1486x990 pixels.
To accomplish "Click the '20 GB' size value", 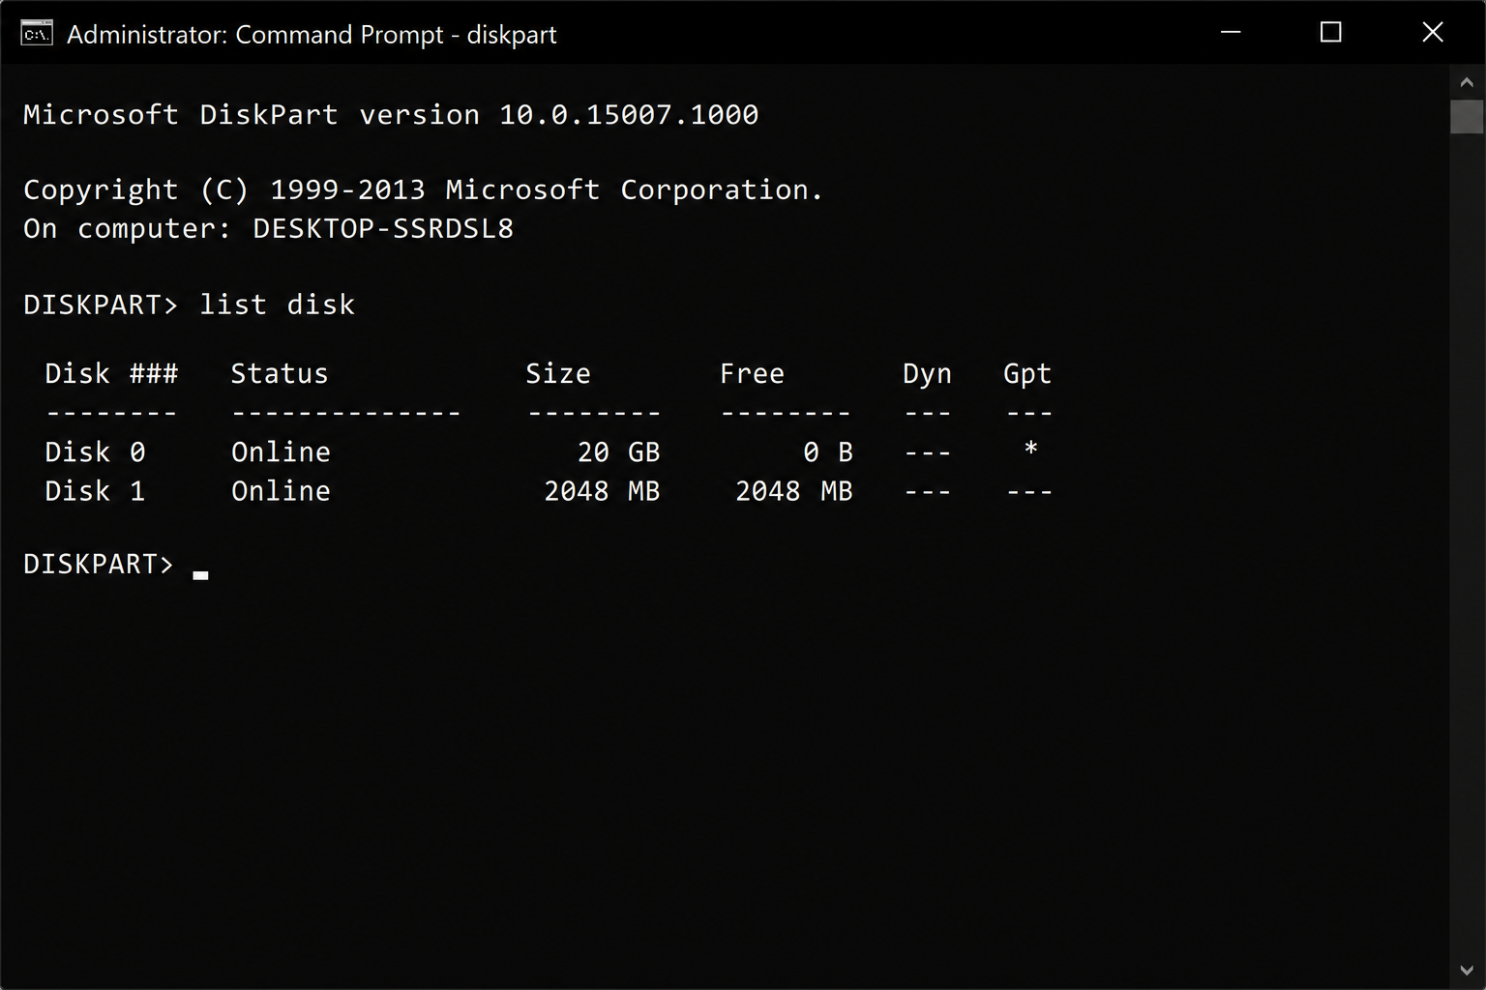I will pyautogui.click(x=618, y=451).
